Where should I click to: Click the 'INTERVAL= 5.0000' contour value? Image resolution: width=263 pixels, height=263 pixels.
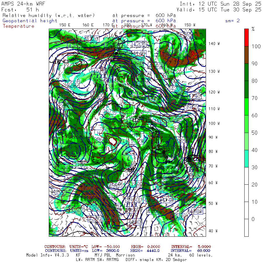click(191, 247)
